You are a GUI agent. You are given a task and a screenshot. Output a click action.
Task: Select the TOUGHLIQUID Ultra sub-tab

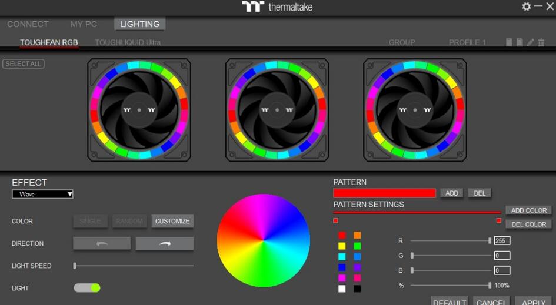click(128, 42)
